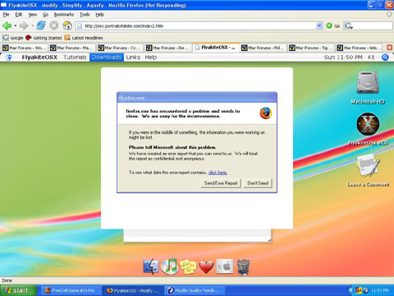Image resolution: width=394 pixels, height=296 pixels.
Task: Open the Edit menu
Action: [19, 15]
